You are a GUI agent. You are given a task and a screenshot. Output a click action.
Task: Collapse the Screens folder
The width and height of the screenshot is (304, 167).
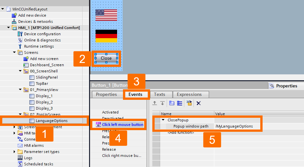(14, 53)
